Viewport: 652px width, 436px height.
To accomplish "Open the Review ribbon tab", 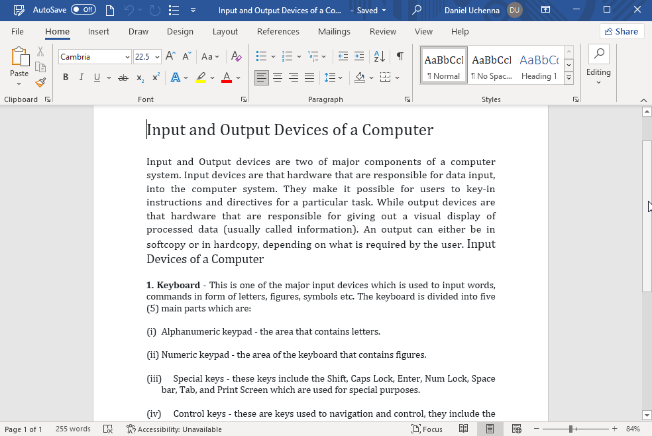I will click(383, 31).
